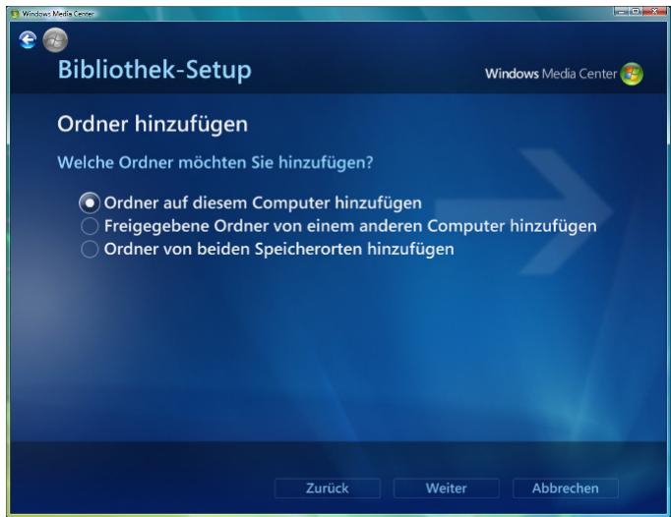Open the Media Center start orb menu
671x517 pixels.
[55, 40]
